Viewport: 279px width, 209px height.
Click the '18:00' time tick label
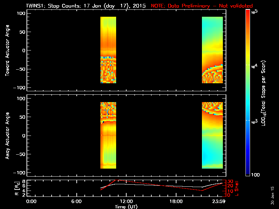[176, 202]
